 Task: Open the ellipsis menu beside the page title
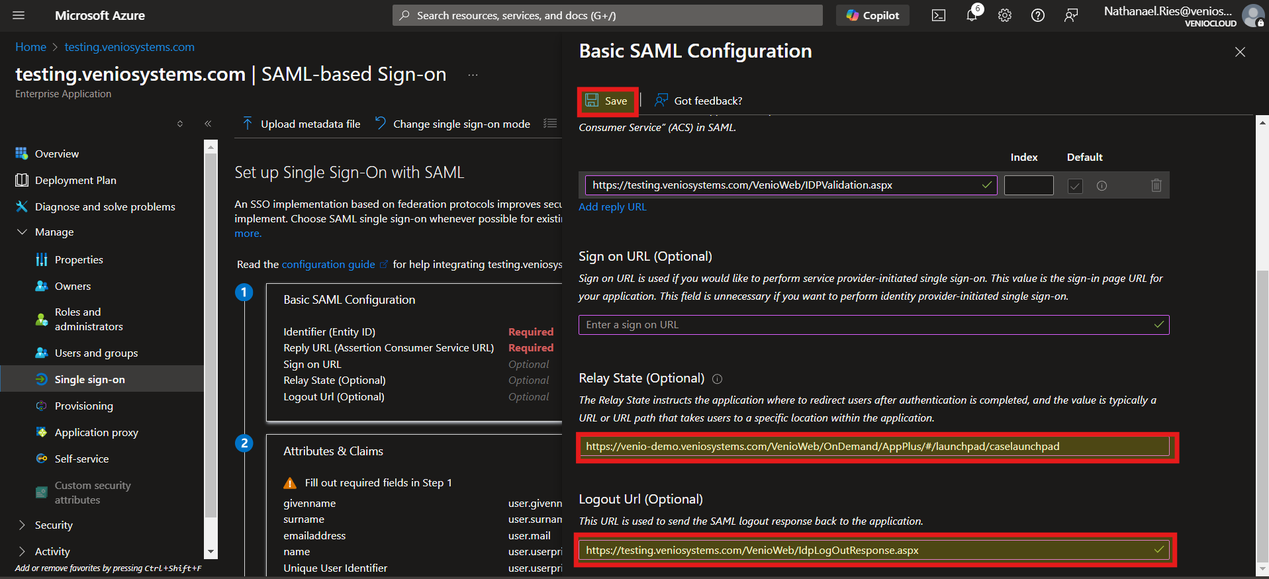click(473, 75)
